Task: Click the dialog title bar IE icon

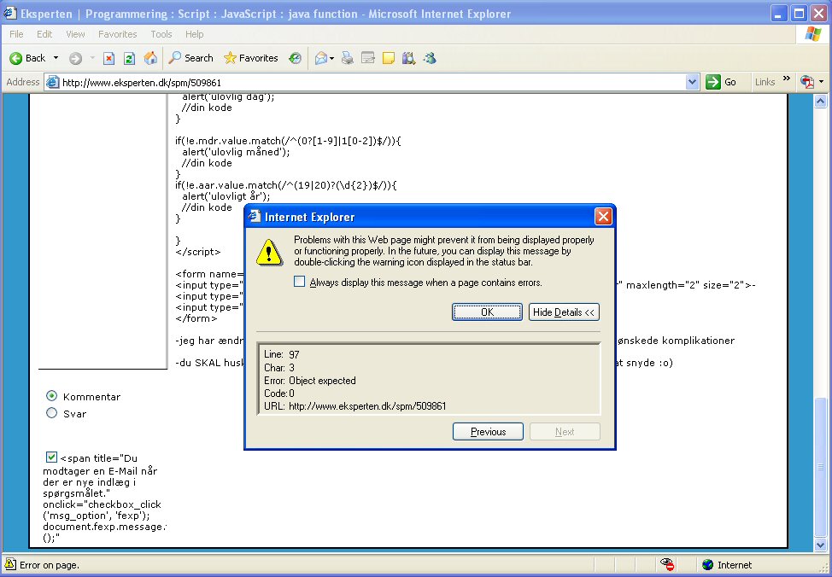Action: coord(255,217)
